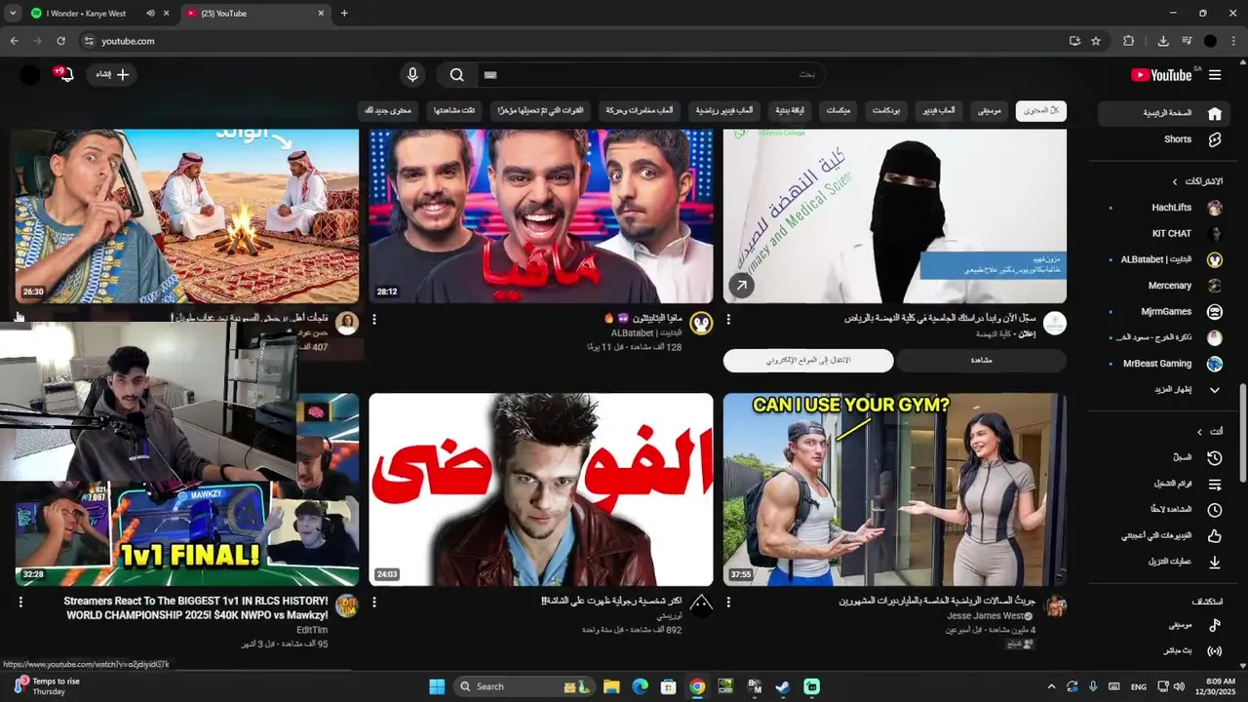
Task: Click inside the YouTube search field
Action: (651, 75)
